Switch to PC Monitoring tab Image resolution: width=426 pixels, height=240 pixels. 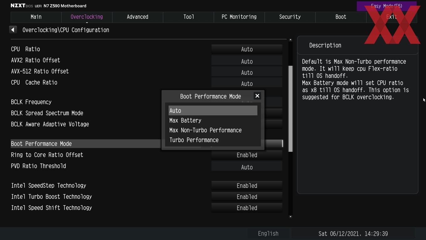pos(239,17)
